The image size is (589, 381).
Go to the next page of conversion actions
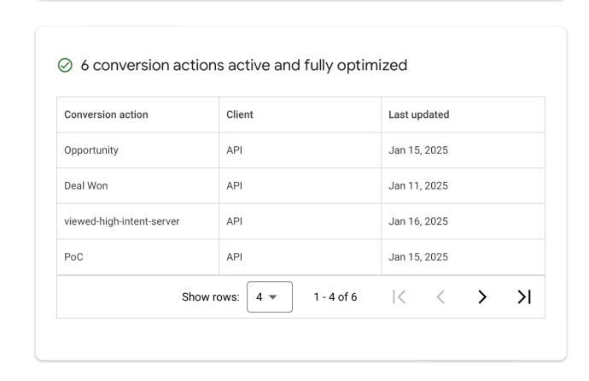482,296
